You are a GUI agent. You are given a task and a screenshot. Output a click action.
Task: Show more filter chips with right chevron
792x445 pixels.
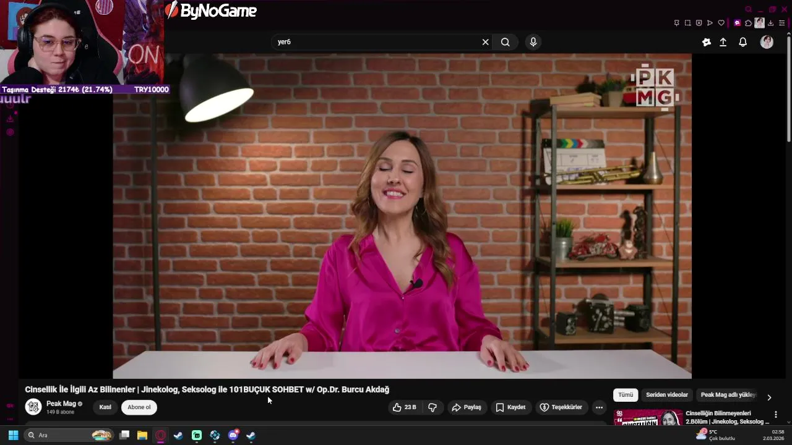click(x=769, y=397)
